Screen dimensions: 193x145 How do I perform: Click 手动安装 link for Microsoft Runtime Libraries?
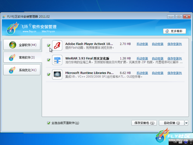click(x=142, y=73)
